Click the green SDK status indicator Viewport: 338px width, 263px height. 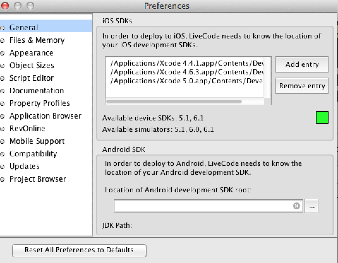point(322,117)
